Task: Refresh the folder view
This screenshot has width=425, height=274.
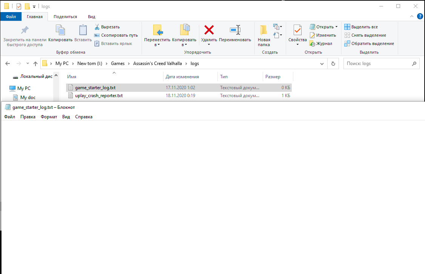Action: (333, 64)
